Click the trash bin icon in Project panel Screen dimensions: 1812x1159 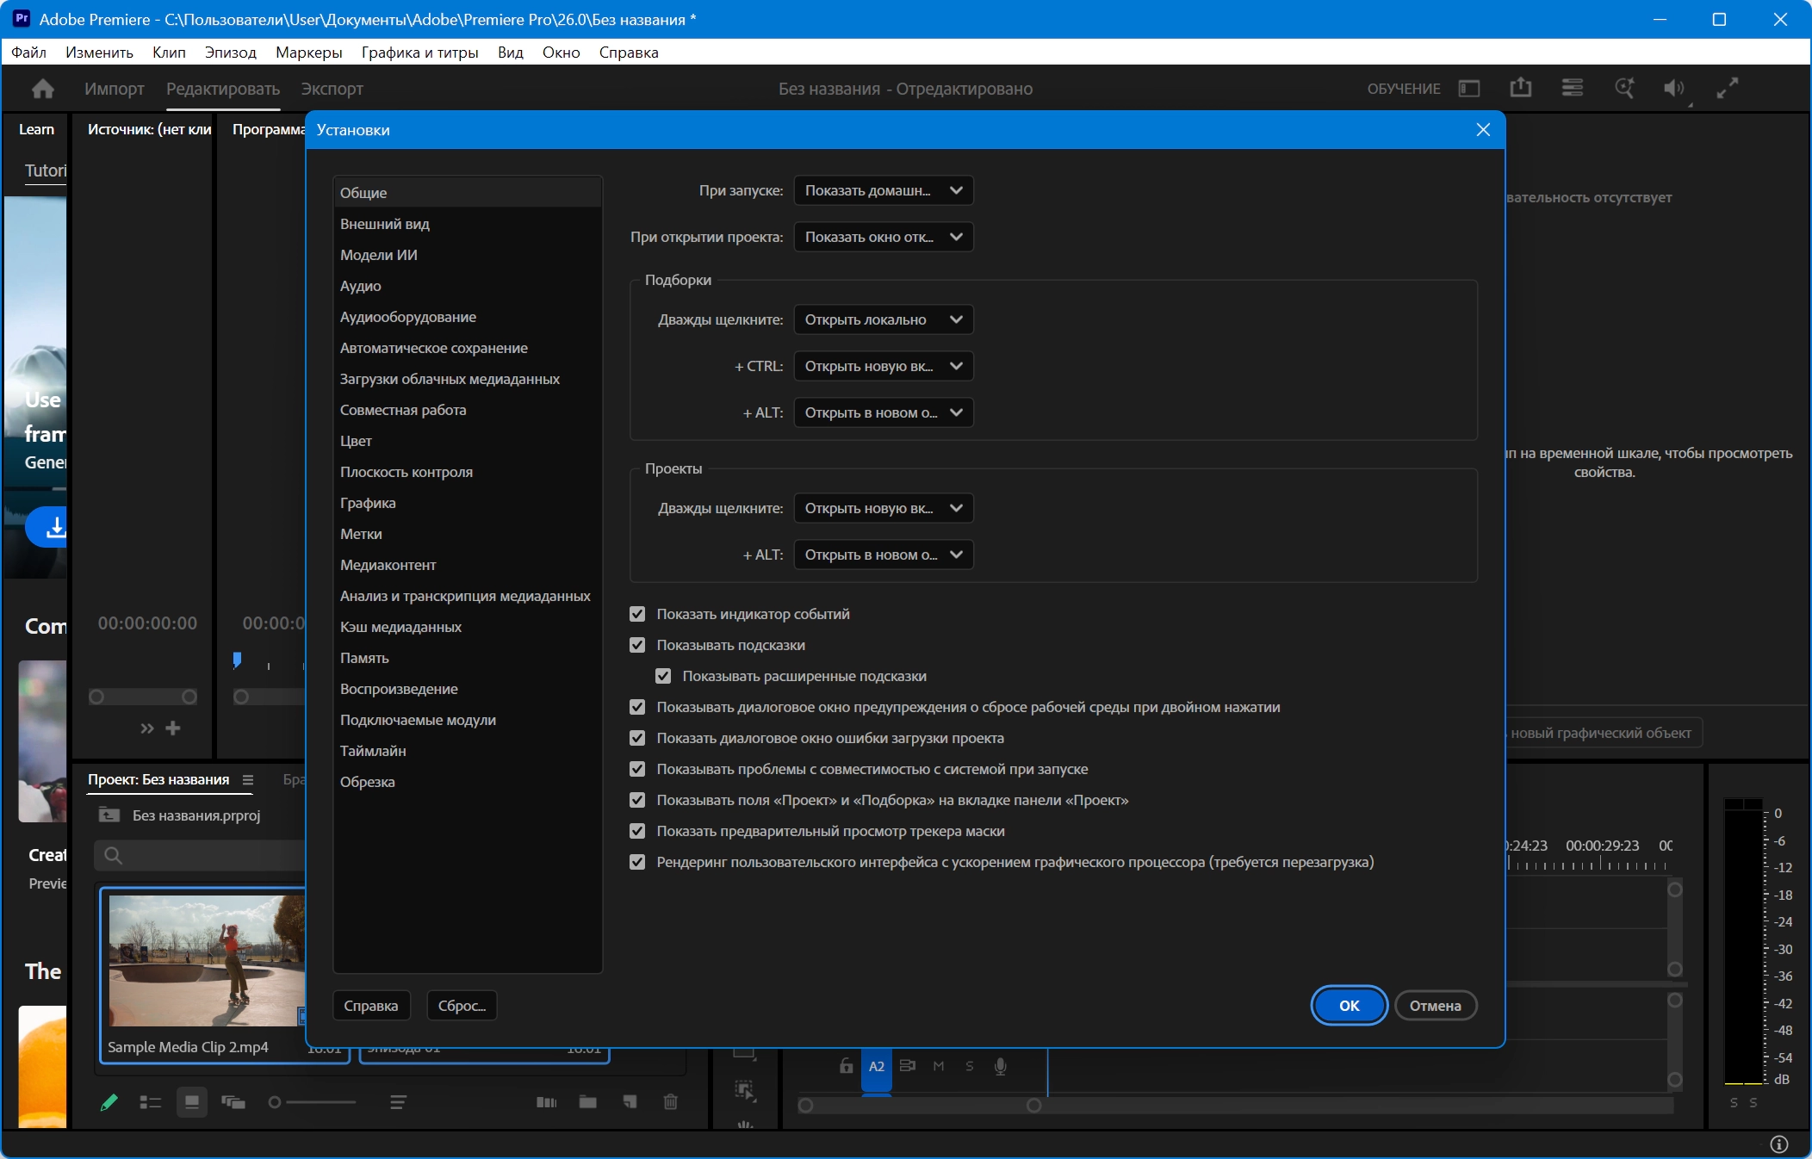(671, 1101)
